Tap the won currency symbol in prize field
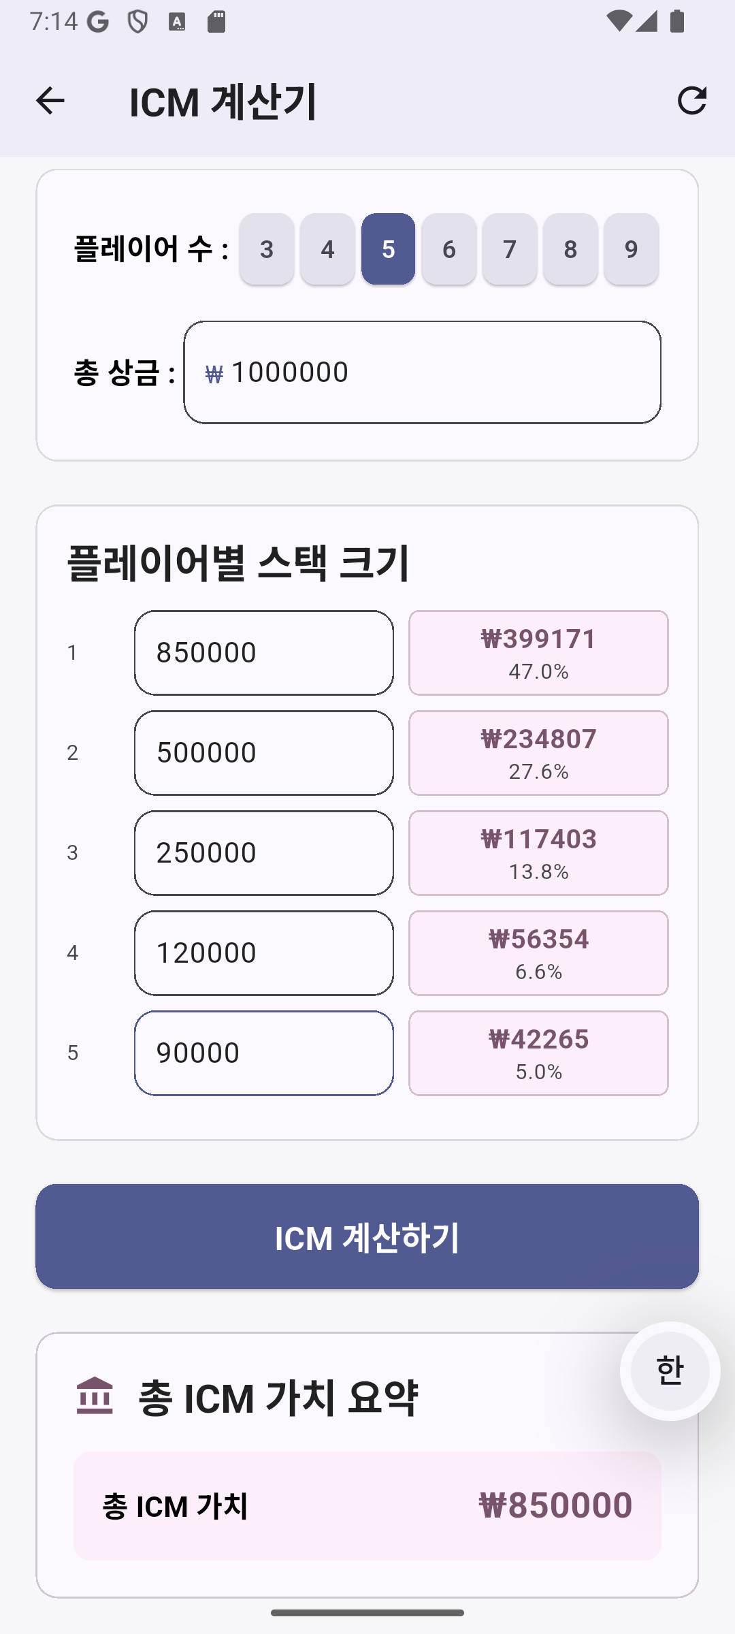The height and width of the screenshot is (1634, 735). click(214, 374)
